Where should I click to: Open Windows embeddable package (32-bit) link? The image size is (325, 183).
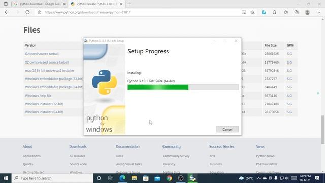click(x=54, y=79)
